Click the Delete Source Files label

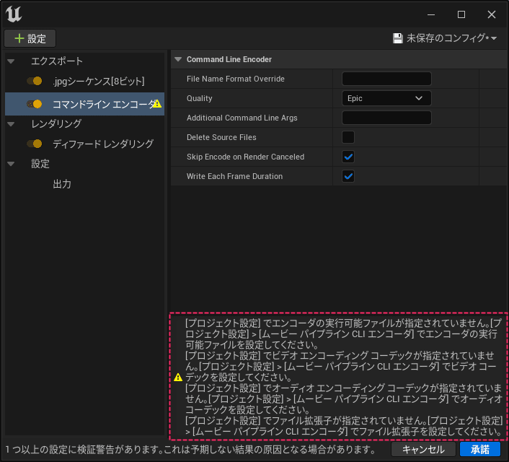click(x=221, y=137)
